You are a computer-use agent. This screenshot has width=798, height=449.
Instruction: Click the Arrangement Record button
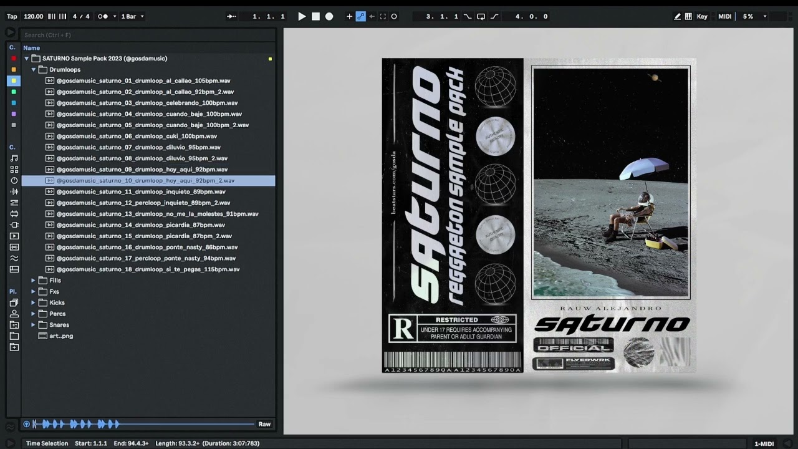[x=329, y=17]
